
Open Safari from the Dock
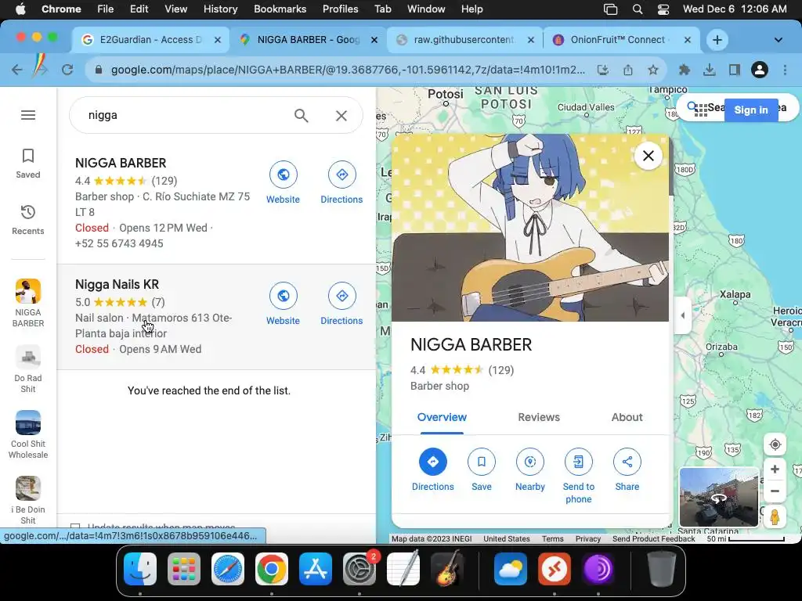[228, 569]
